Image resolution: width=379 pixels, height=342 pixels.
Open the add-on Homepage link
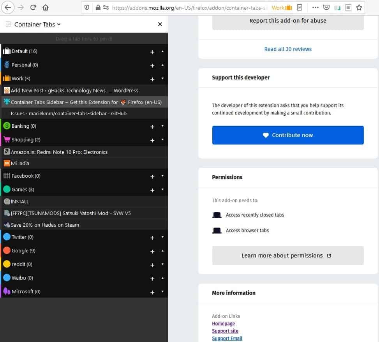(x=223, y=324)
